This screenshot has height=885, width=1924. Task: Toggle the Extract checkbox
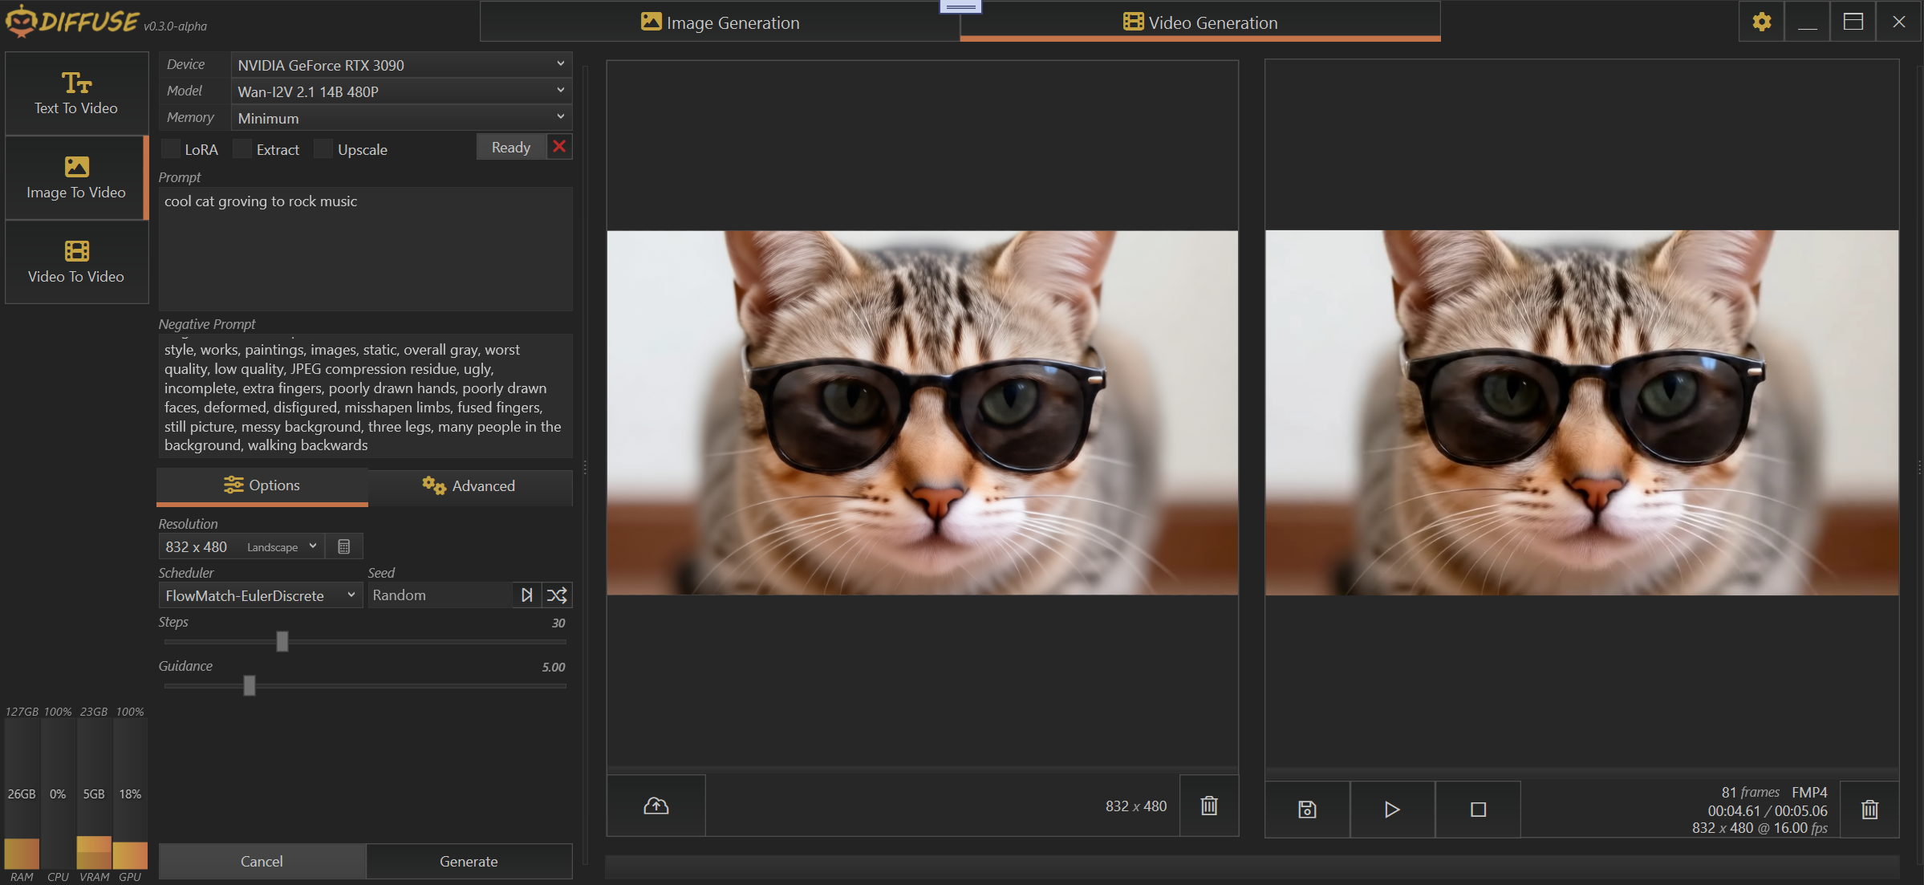(242, 149)
